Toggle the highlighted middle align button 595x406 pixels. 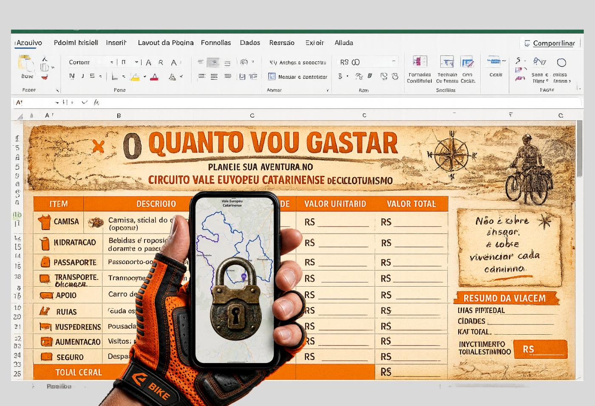tap(213, 62)
